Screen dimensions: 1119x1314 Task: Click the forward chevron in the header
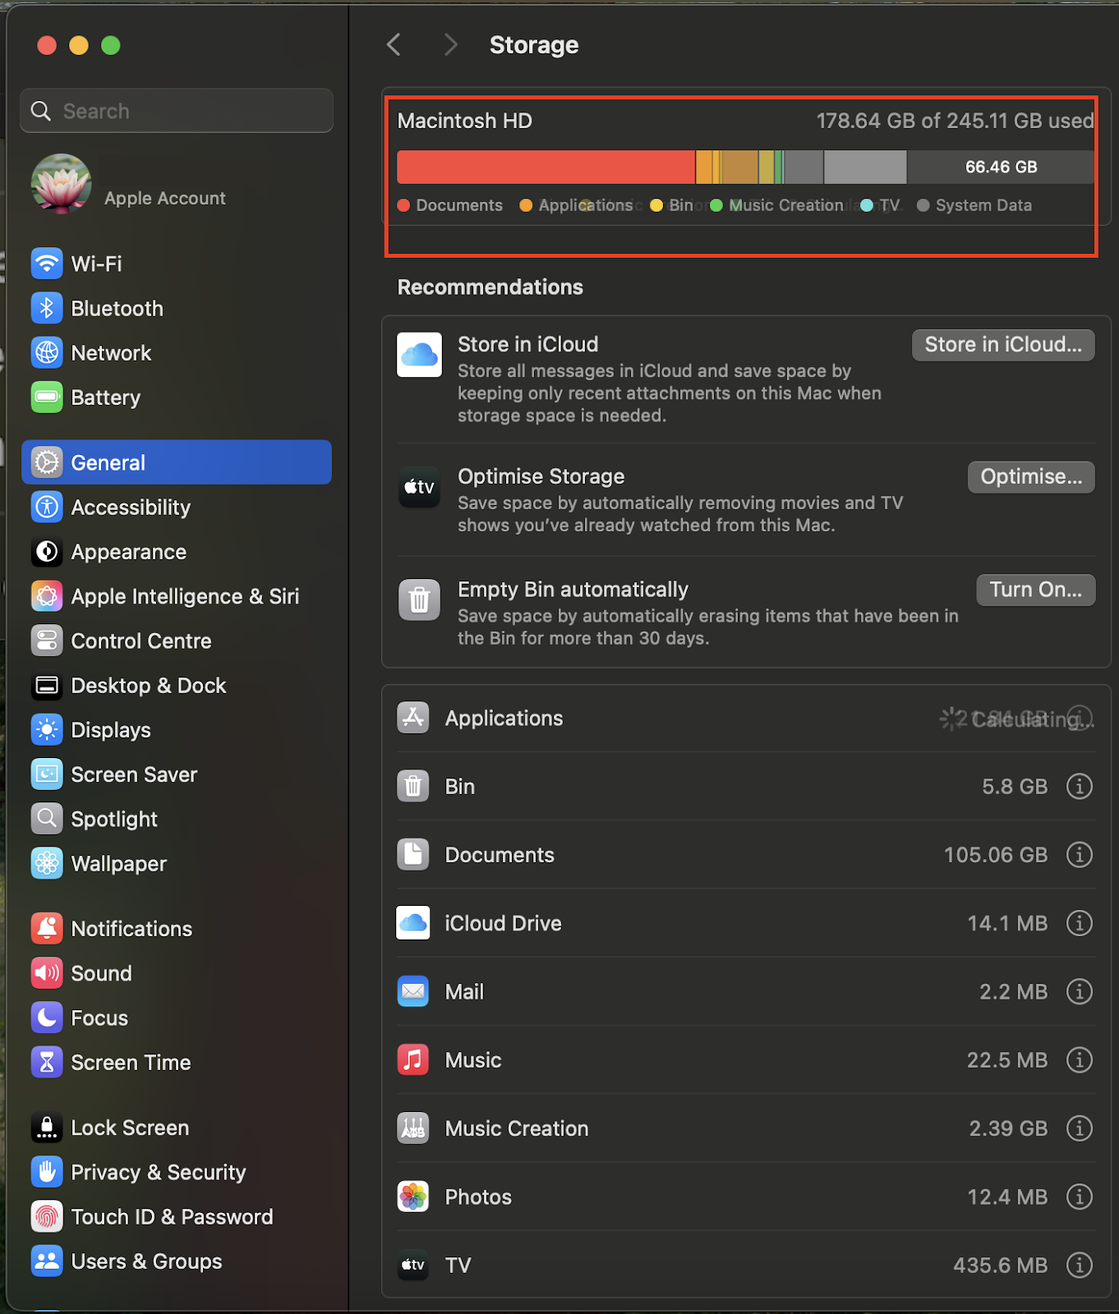tap(449, 44)
